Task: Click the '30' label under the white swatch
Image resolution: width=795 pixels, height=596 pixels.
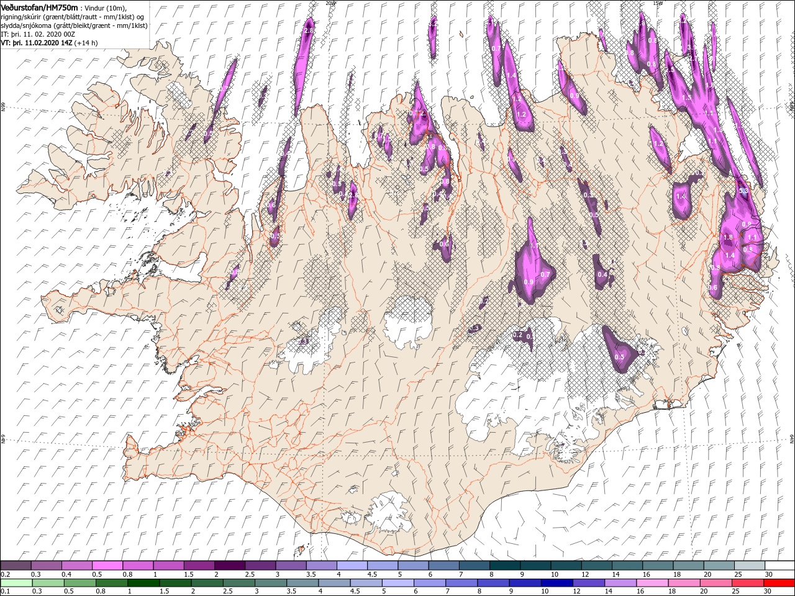Action: pyautogui.click(x=769, y=574)
